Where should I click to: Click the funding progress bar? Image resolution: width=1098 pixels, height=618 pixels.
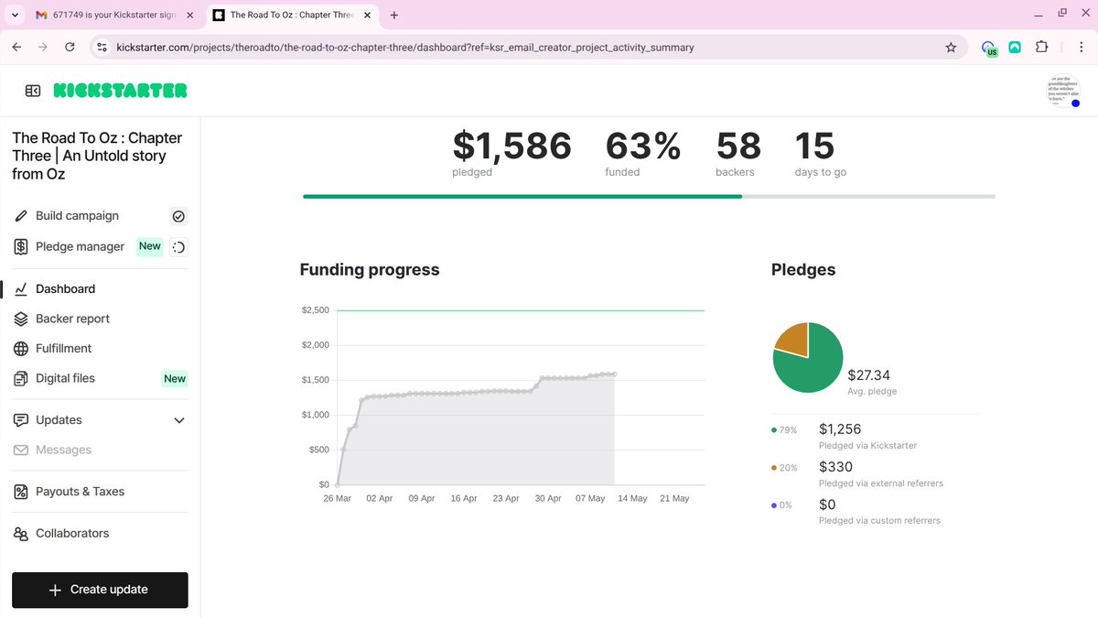649,196
